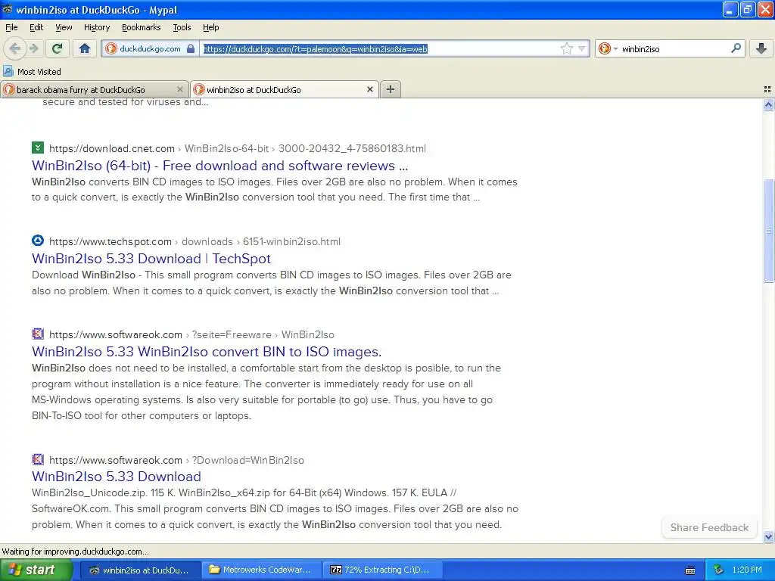Open a new tab with the plus button
775x581 pixels.
point(391,89)
